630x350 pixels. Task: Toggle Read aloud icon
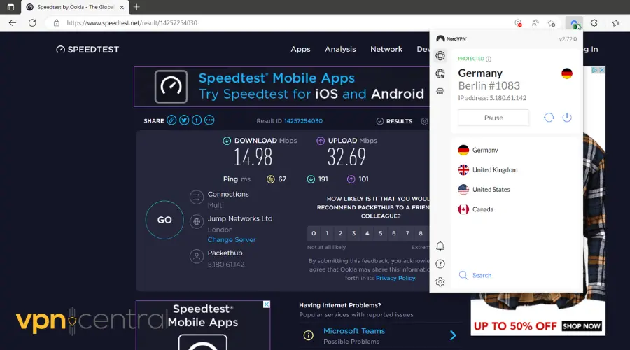[535, 23]
